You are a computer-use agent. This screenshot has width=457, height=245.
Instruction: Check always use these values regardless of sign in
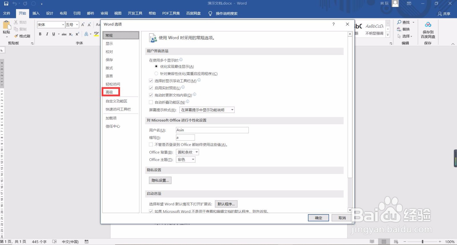[151, 145]
